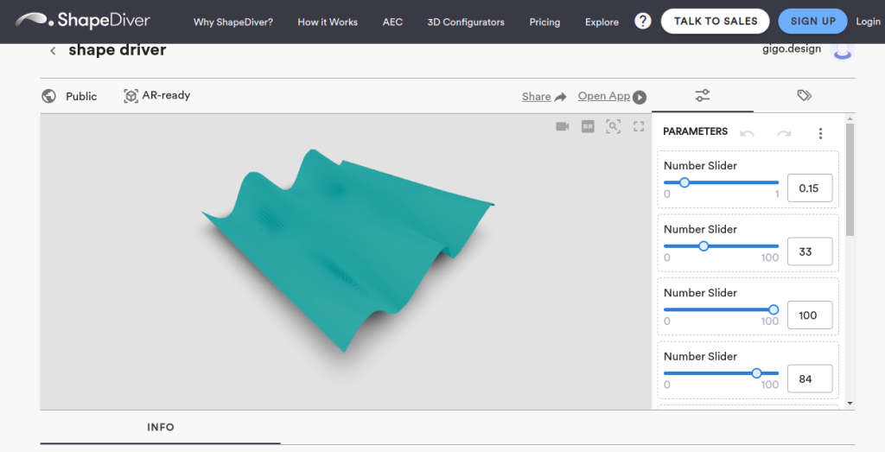Click the shape driver title text
The height and width of the screenshot is (452, 885).
(x=118, y=49)
